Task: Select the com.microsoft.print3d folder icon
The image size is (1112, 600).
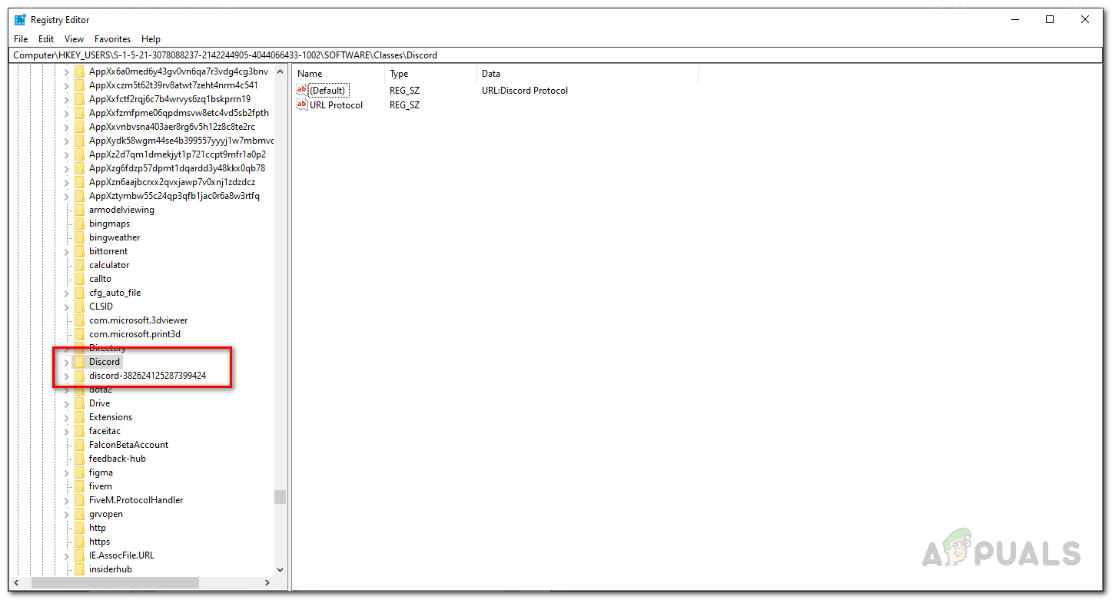Action: coord(78,334)
